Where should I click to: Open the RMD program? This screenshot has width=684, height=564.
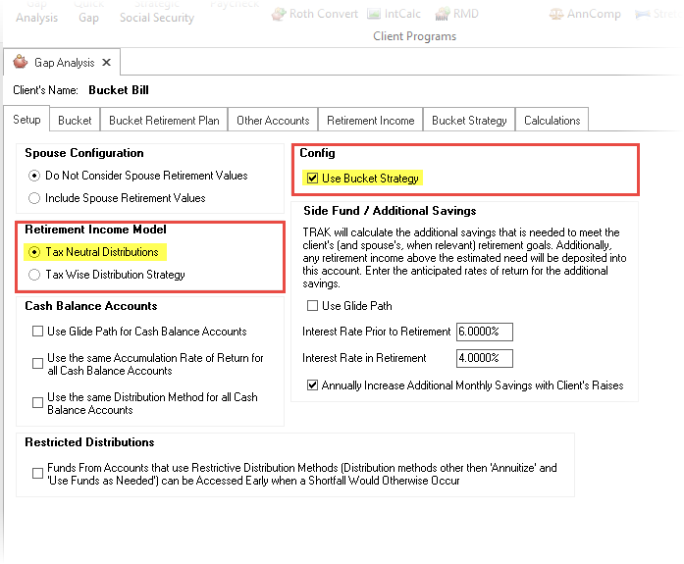pyautogui.click(x=457, y=14)
